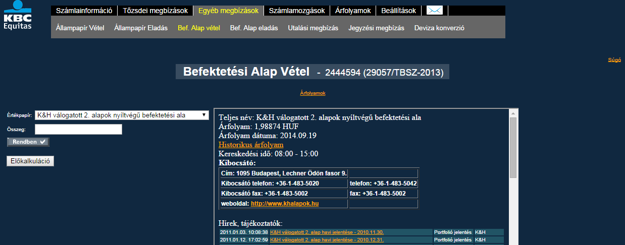625x245 pixels.
Task: Open the messages envelope icon
Action: point(434,11)
